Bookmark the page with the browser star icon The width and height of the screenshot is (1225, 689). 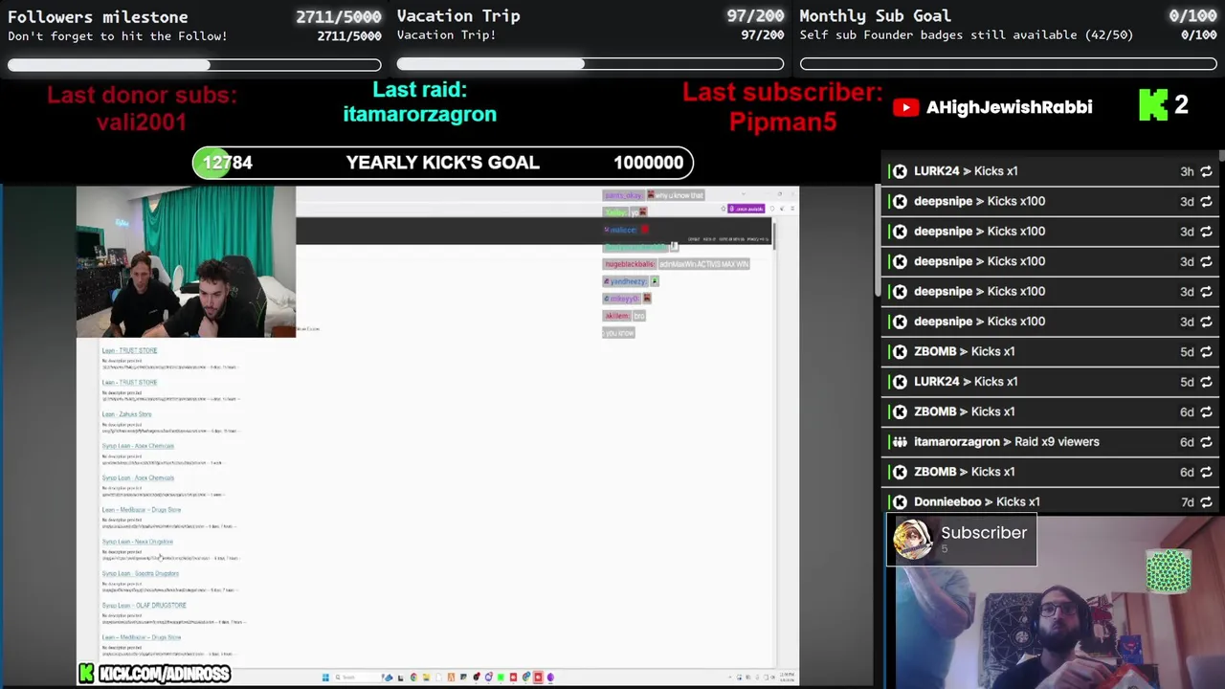click(724, 209)
